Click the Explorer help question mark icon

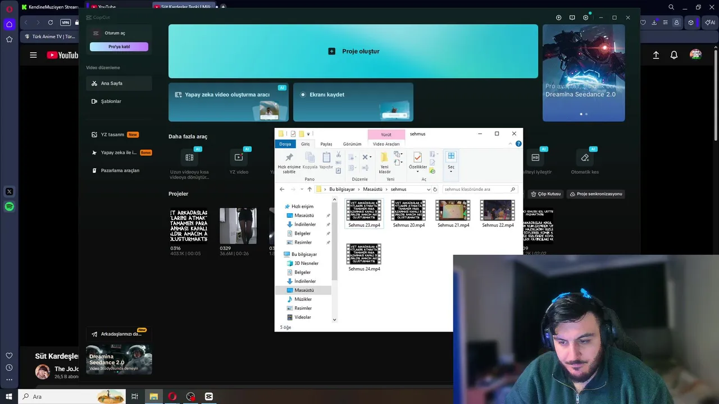[518, 144]
